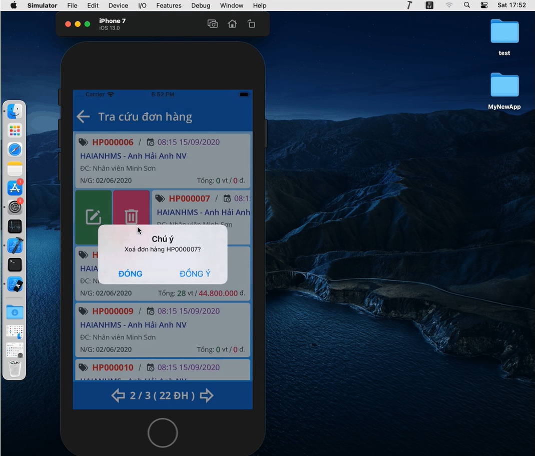Open the Device menu
The width and height of the screenshot is (535, 456).
click(x=118, y=5)
